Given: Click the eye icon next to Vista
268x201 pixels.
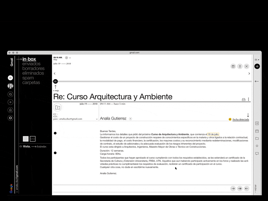Looking at the screenshot, I should pyautogui.click(x=21, y=146).
